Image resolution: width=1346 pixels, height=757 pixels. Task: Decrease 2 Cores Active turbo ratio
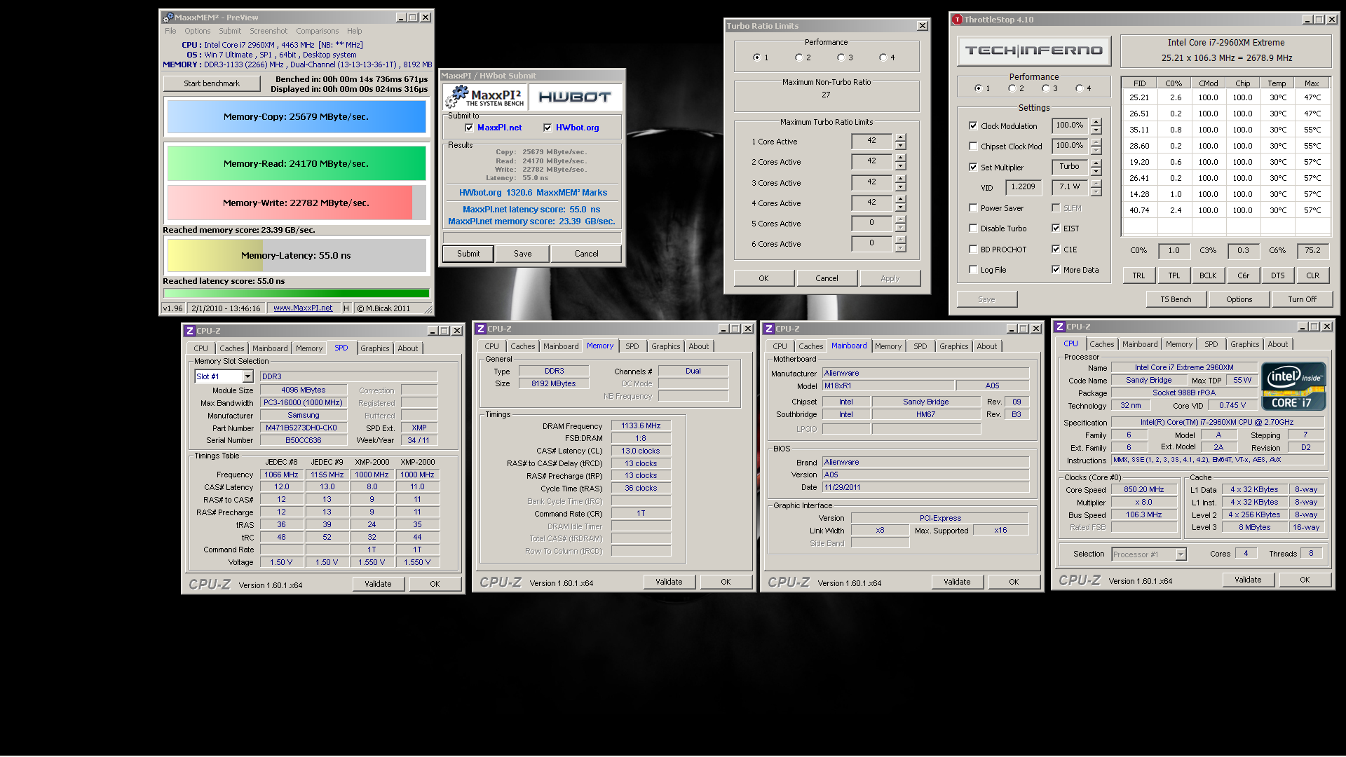[901, 166]
